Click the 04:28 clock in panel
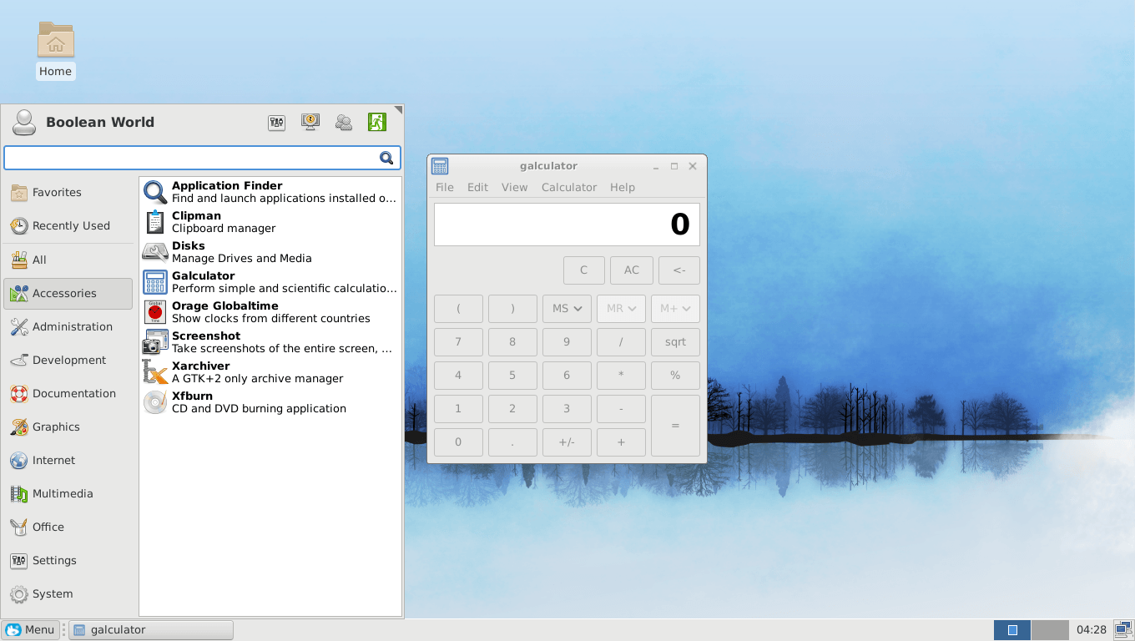This screenshot has width=1135, height=641. click(x=1091, y=630)
